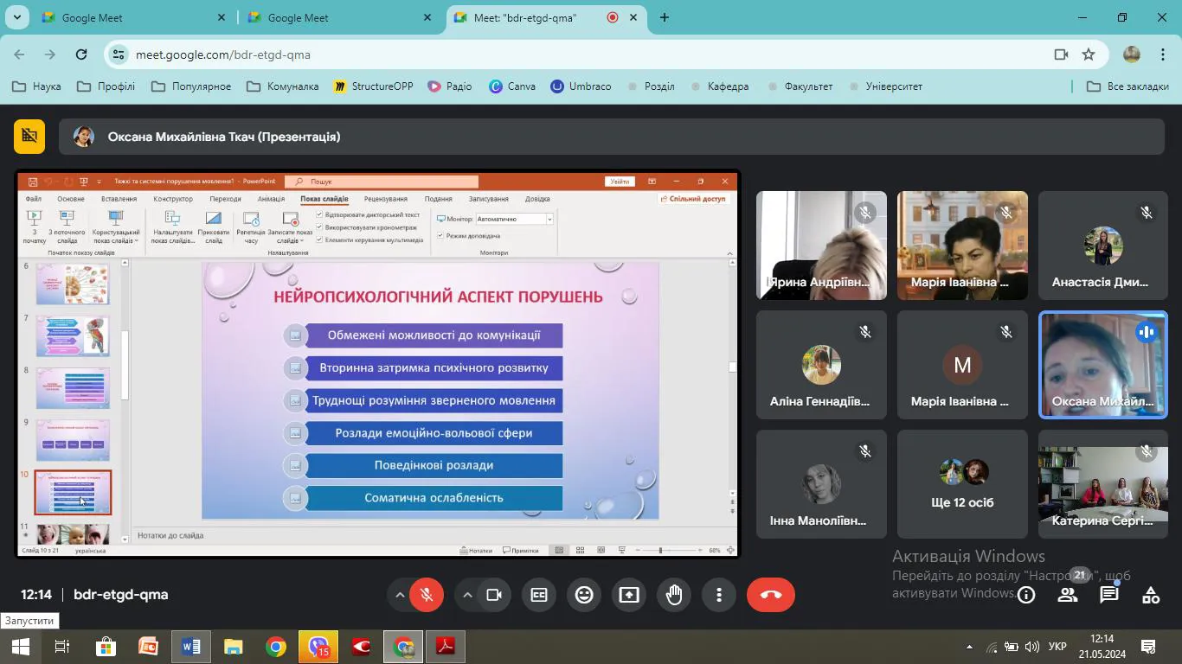Switch to Конструктор ribbon tab
The image size is (1182, 664).
(x=173, y=199)
